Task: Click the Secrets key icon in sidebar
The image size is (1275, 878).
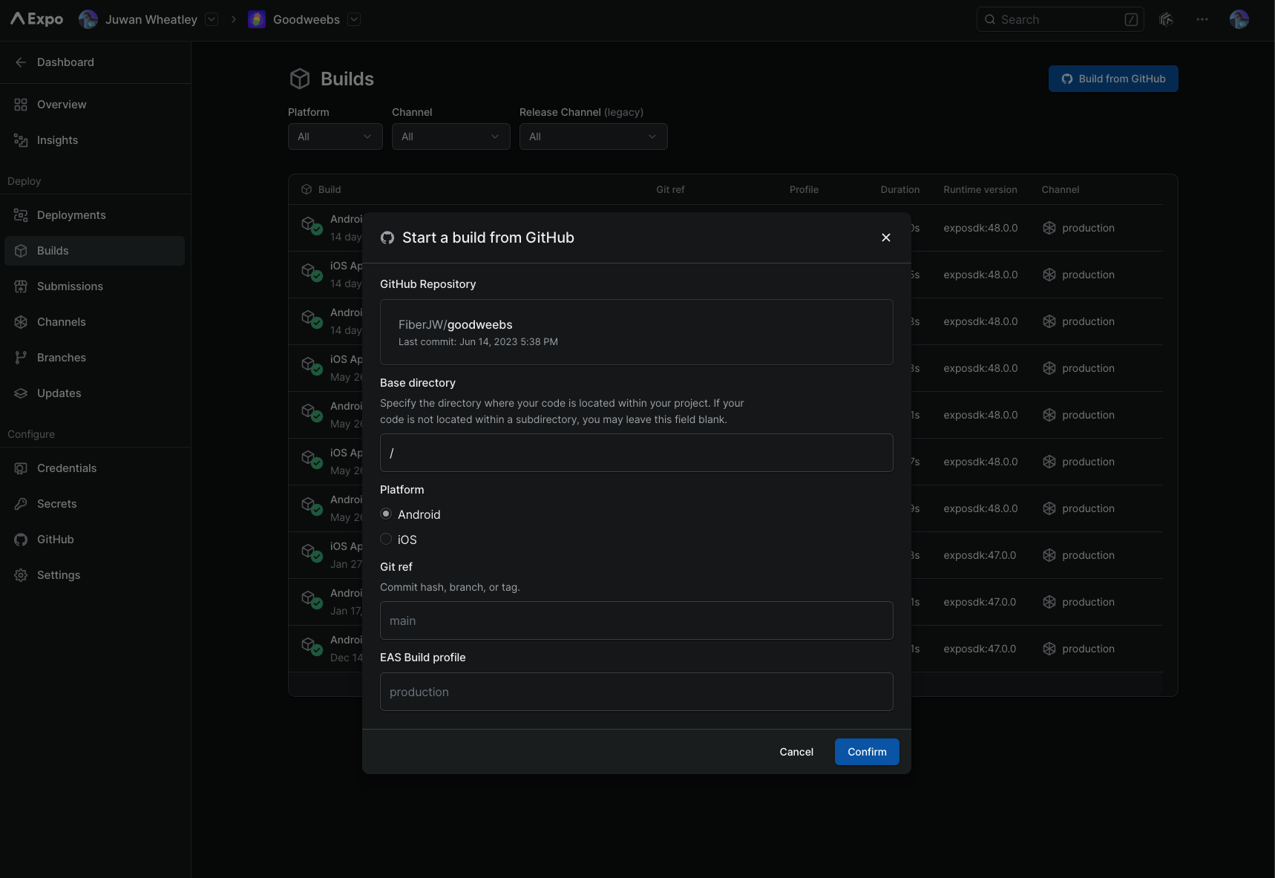Action: pos(21,504)
